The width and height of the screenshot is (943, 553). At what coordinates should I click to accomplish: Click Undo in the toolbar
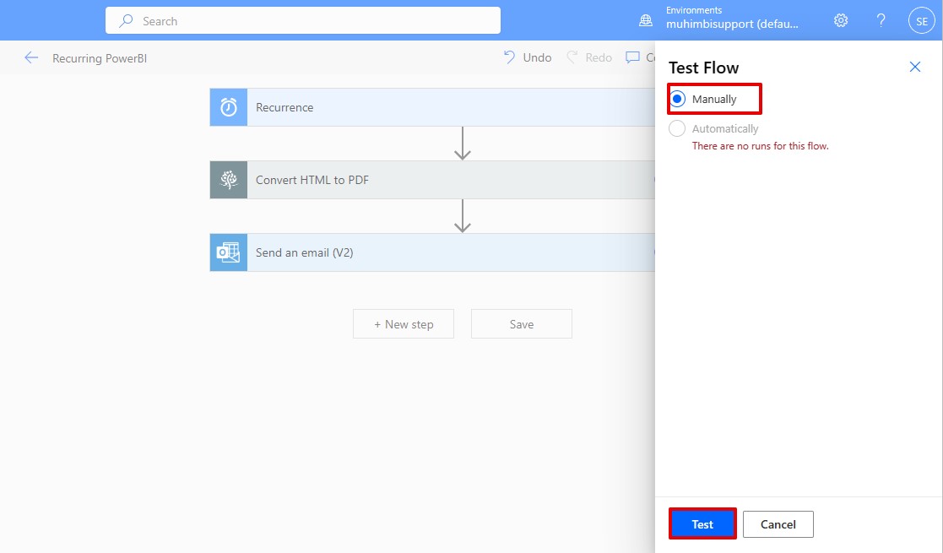coord(528,57)
